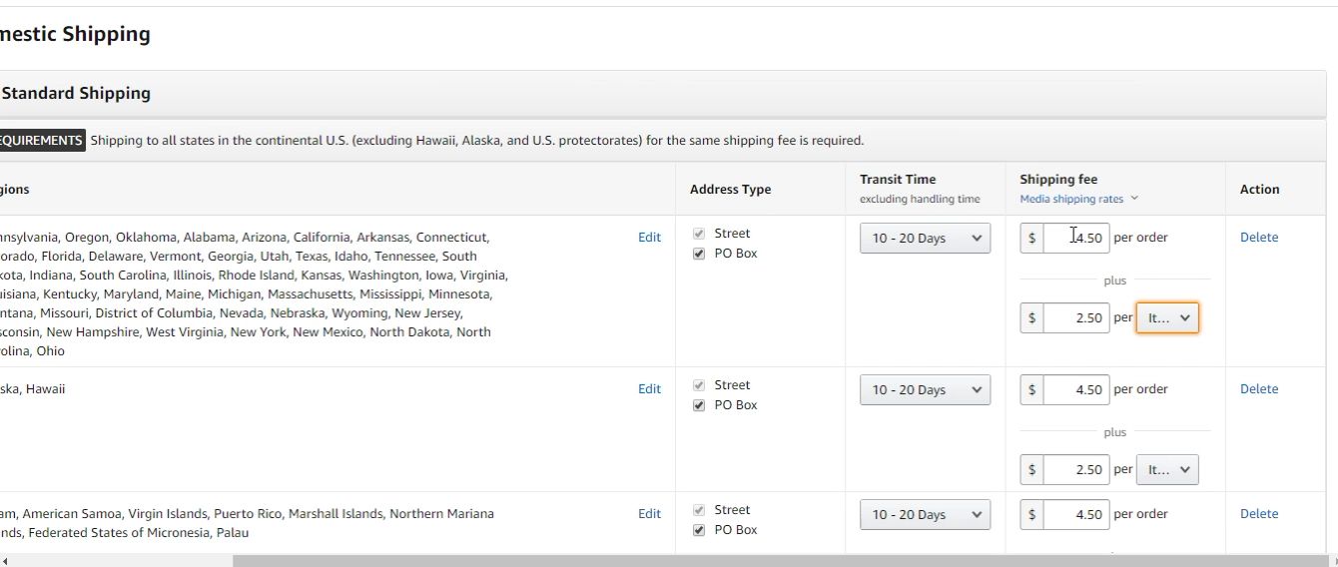
Task: Delete the continental states shipping rule
Action: point(1258,238)
